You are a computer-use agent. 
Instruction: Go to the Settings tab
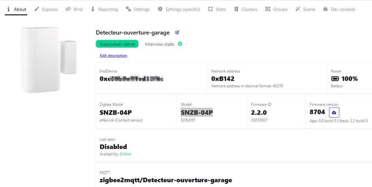138,9
